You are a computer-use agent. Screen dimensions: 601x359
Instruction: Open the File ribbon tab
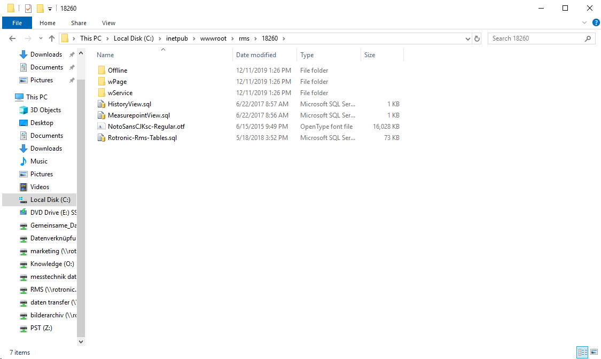click(17, 23)
